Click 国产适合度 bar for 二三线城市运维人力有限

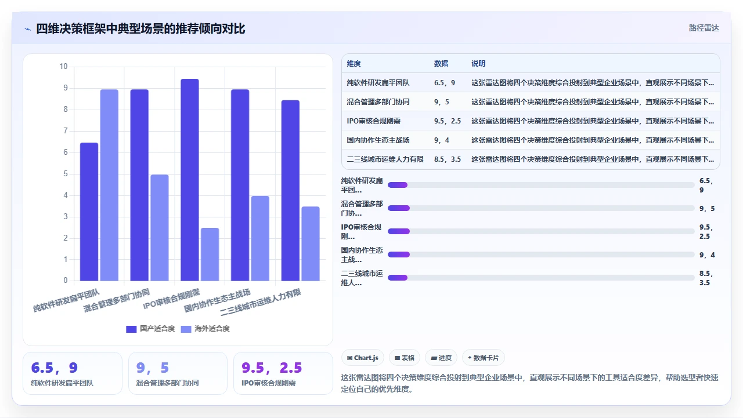pos(291,191)
